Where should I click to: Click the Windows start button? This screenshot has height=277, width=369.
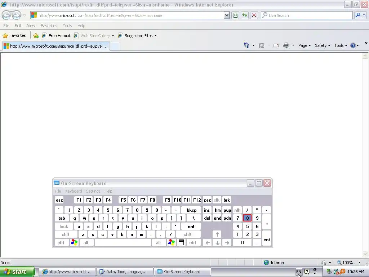[17, 272]
